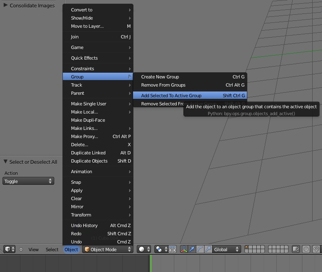Click Make Dupli-Face

(98, 120)
